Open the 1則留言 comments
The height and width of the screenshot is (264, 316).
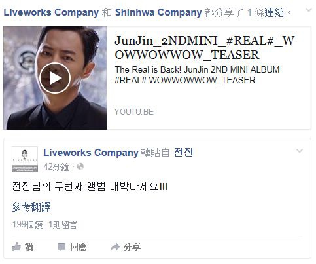(63, 225)
